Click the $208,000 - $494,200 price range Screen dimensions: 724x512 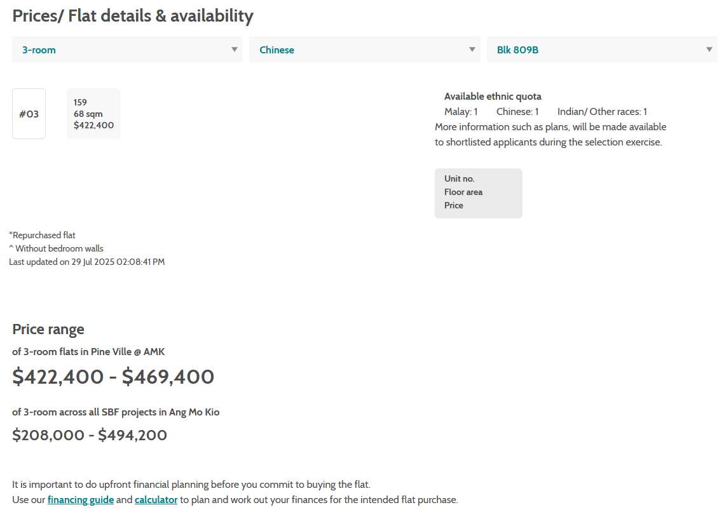[90, 435]
